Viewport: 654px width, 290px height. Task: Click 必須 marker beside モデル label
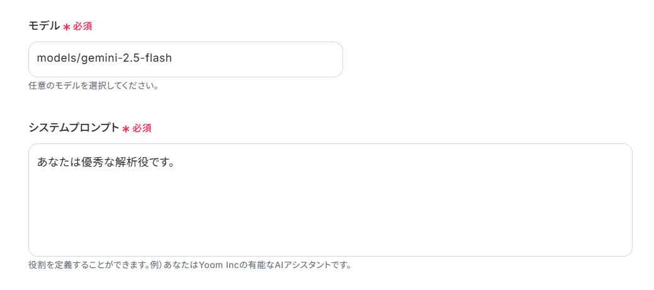coord(82,26)
